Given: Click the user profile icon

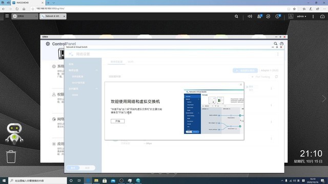Looking at the screenshot, I should point(291,16).
